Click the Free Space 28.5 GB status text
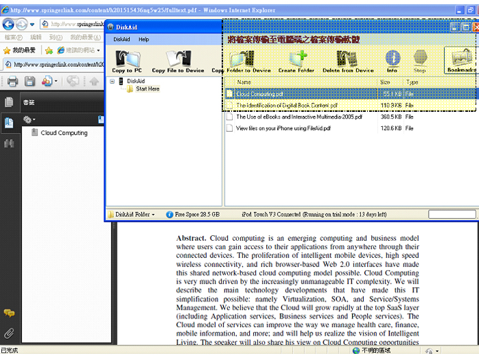The image size is (479, 358). coord(197,215)
